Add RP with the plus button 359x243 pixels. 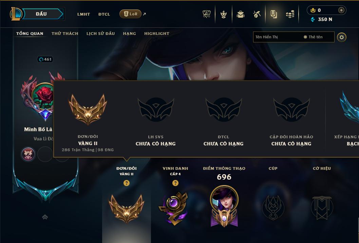coord(341,10)
